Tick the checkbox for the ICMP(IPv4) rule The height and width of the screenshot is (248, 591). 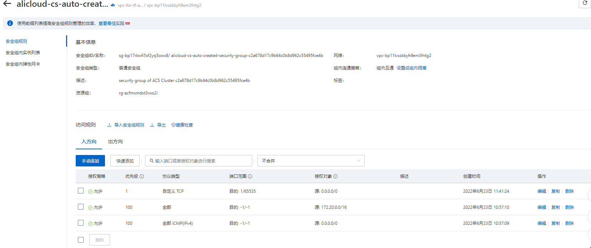(81, 223)
